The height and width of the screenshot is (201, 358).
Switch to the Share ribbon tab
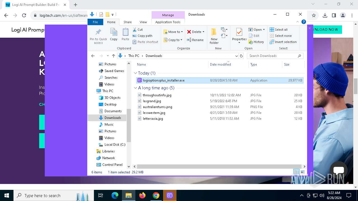pyautogui.click(x=128, y=22)
